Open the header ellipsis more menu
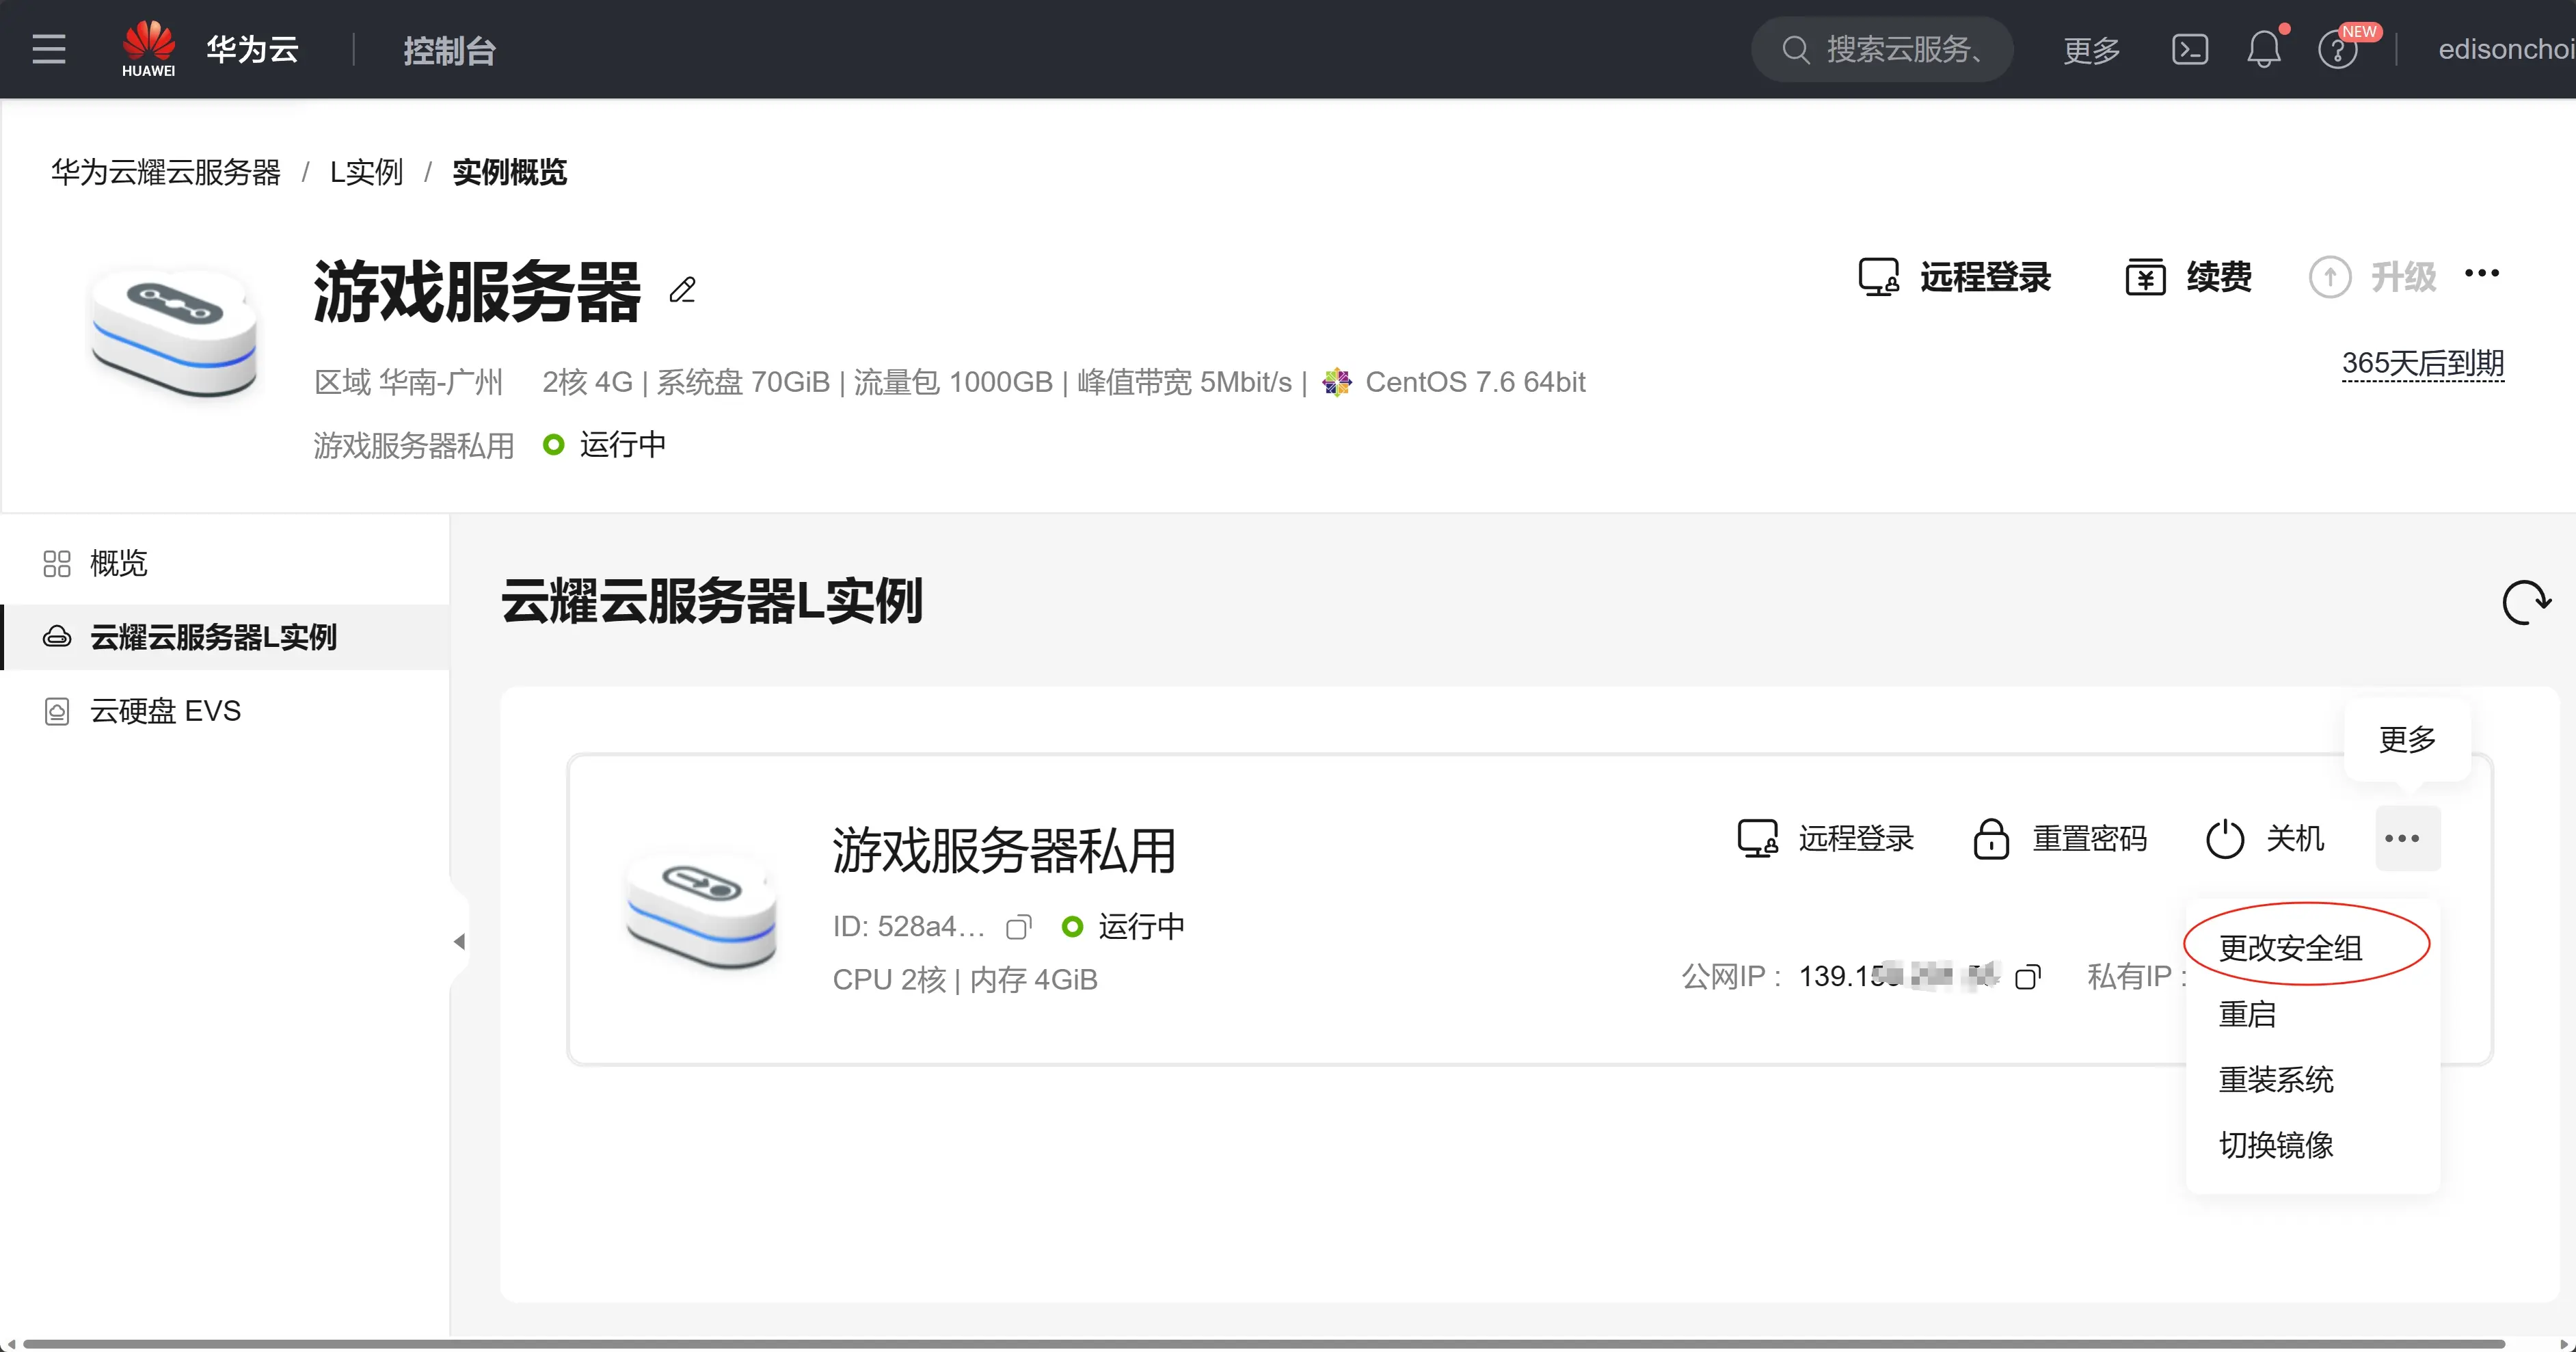 coord(2482,274)
